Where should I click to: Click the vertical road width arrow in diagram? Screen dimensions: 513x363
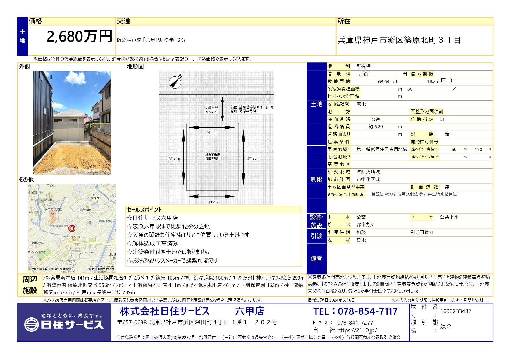(x=222, y=109)
